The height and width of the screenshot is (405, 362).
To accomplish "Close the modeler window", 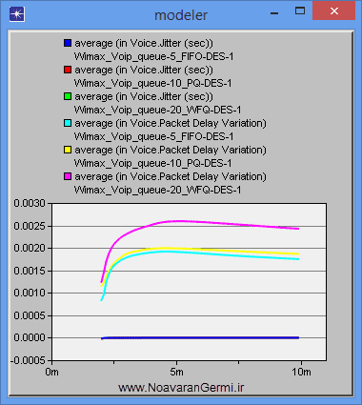I will pyautogui.click(x=333, y=11).
